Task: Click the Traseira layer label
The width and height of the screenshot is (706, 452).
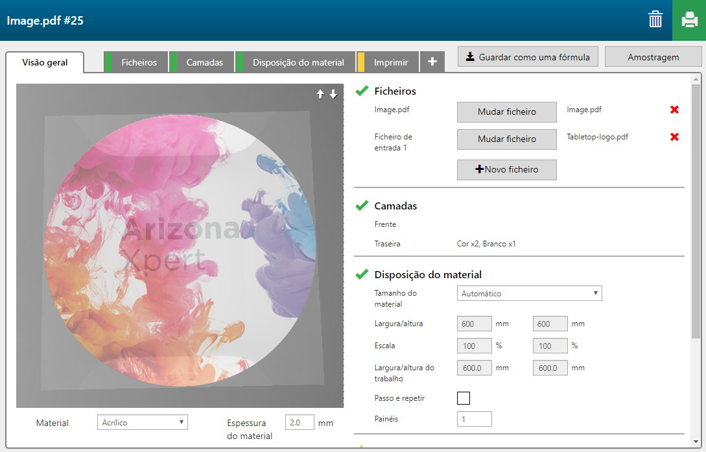Action: click(387, 244)
